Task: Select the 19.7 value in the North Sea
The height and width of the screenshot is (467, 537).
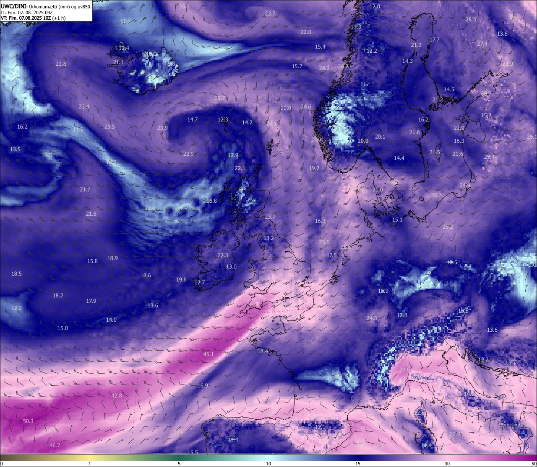Action: [314, 168]
